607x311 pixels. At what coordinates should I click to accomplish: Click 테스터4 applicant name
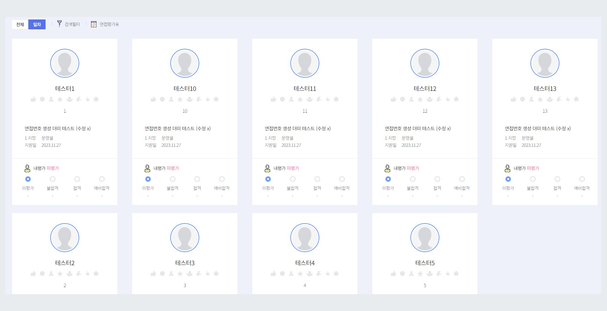pyautogui.click(x=305, y=263)
